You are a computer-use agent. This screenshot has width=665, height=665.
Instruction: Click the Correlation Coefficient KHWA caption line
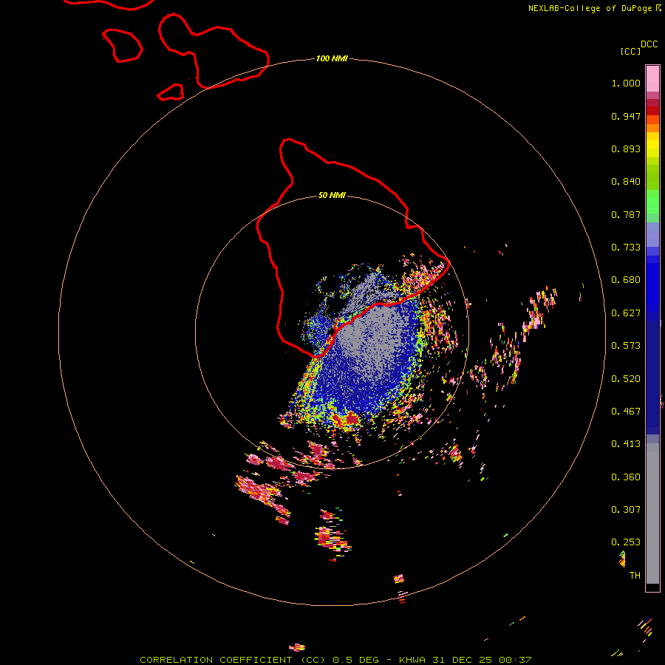[335, 660]
